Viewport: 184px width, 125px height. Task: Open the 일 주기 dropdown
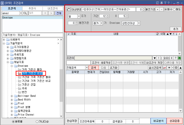click(79, 16)
